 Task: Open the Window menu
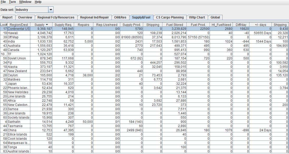coord(25,2)
